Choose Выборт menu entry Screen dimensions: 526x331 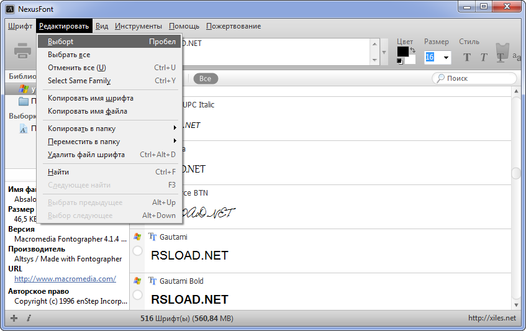(x=109, y=42)
